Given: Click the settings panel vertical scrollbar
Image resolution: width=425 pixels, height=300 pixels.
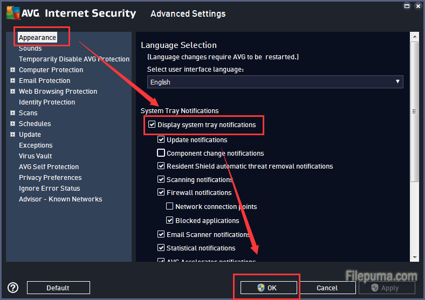Looking at the screenshot, I should (414, 113).
